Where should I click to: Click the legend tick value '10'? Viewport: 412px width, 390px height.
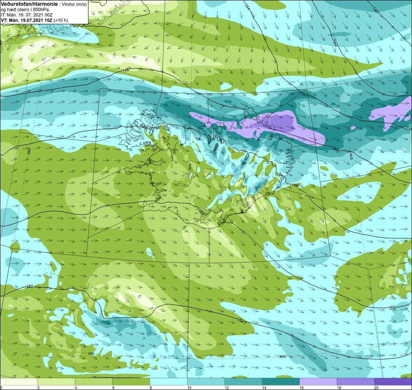189,388
